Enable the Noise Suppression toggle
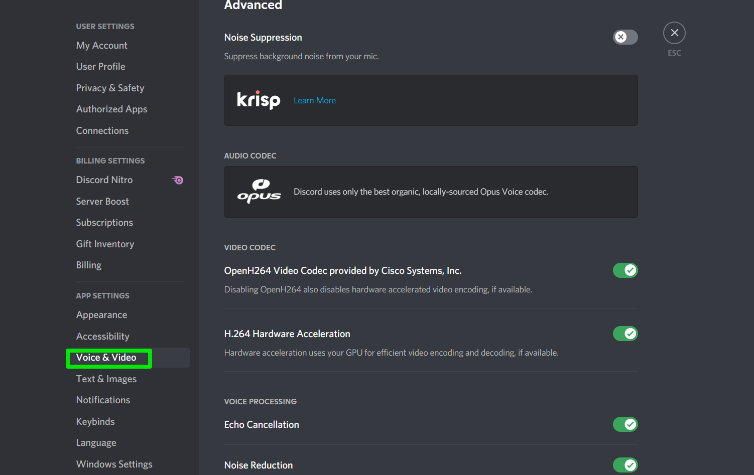Screen dimensions: 754x475 (625, 37)
